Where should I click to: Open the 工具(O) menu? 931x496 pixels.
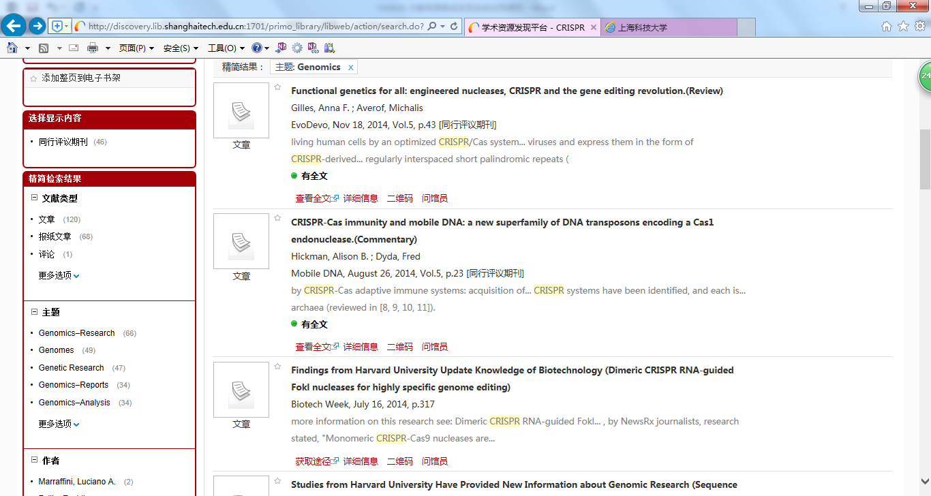[226, 48]
